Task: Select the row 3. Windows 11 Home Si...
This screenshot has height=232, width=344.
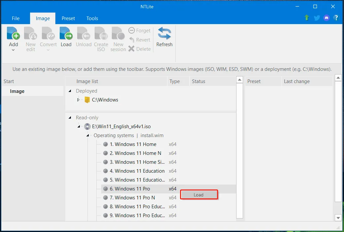Action: pos(169,162)
